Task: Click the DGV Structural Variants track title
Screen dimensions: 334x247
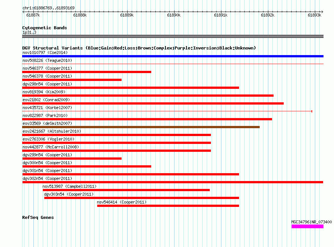Action: click(139, 48)
